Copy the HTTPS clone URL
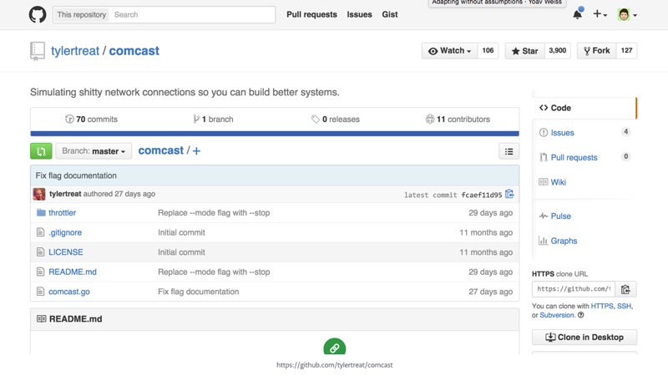The width and height of the screenshot is (668, 376). (625, 289)
